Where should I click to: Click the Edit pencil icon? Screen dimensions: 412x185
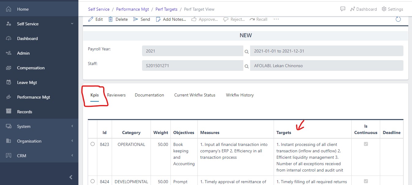91,19
